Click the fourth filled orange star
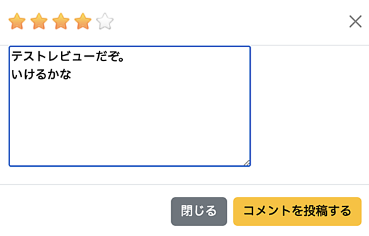Viewport: 369px width, 236px height. 83,21
